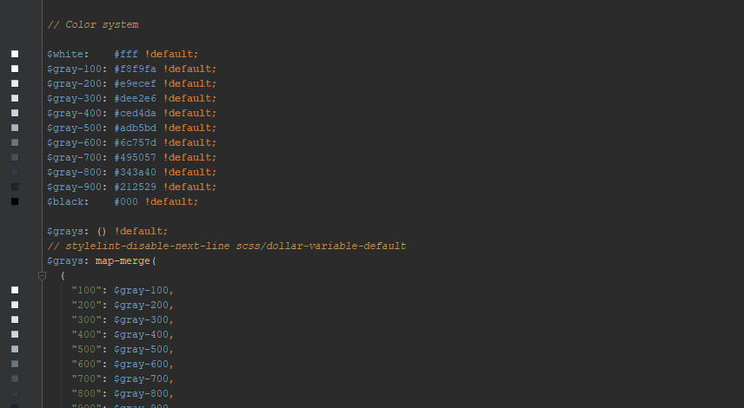Viewport: 744px width, 408px height.
Task: Click the !default flag after $black
Action: pos(171,201)
